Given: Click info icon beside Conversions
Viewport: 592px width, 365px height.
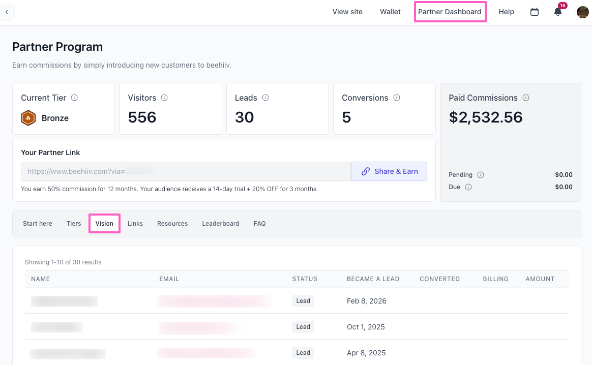Looking at the screenshot, I should tap(397, 98).
